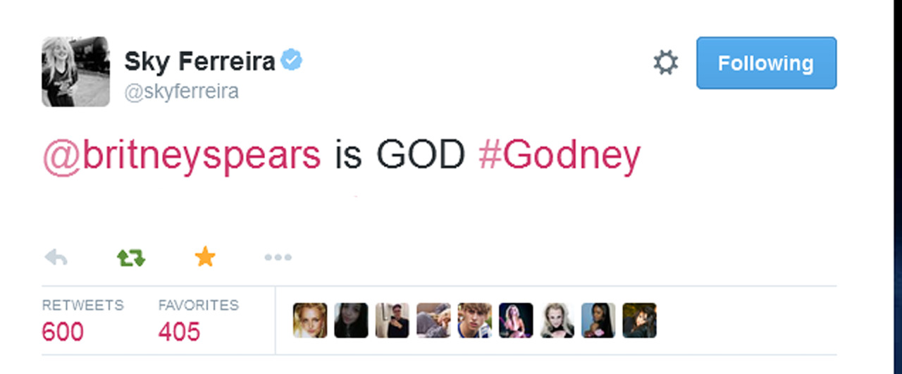Click the @skyferreira handle
The height and width of the screenshot is (374, 902).
[x=182, y=92]
